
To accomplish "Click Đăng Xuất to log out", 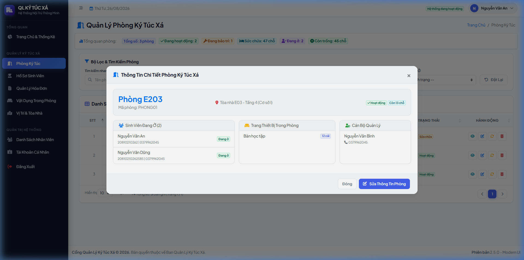I will [34, 167].
